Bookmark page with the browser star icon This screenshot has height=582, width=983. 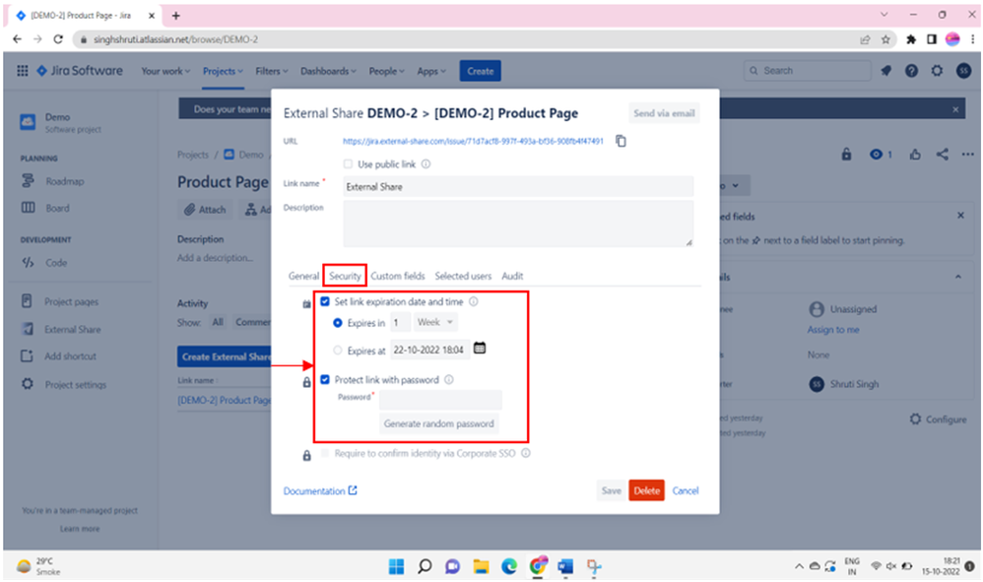(x=885, y=39)
